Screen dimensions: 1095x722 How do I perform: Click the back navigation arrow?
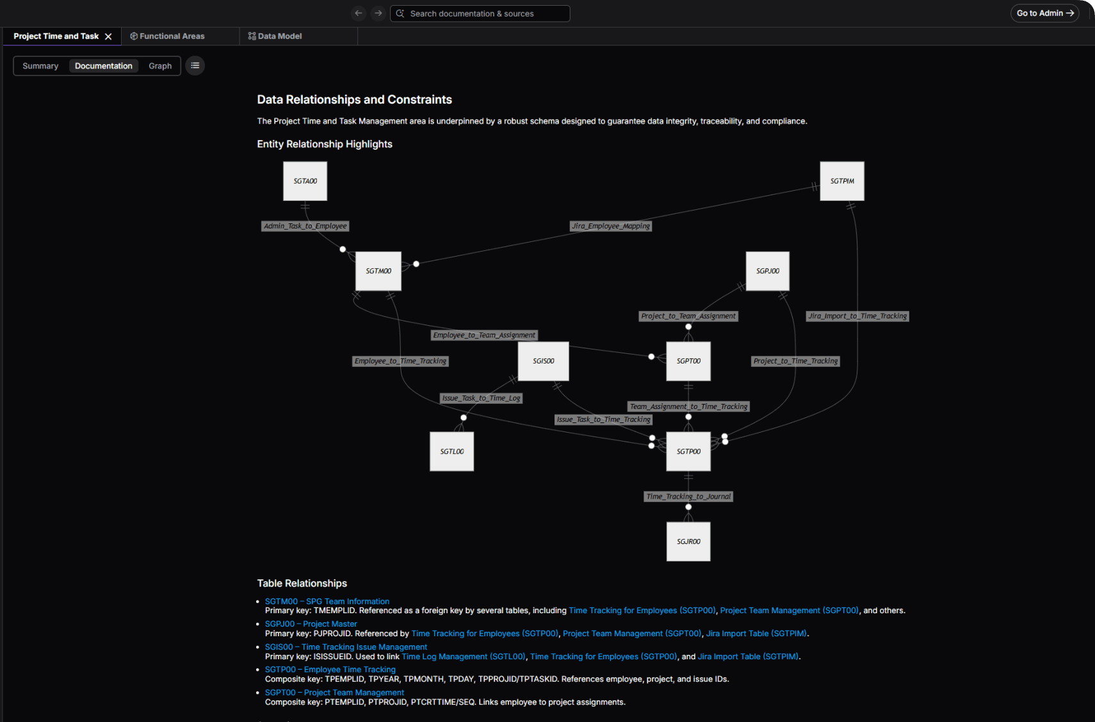pos(358,13)
